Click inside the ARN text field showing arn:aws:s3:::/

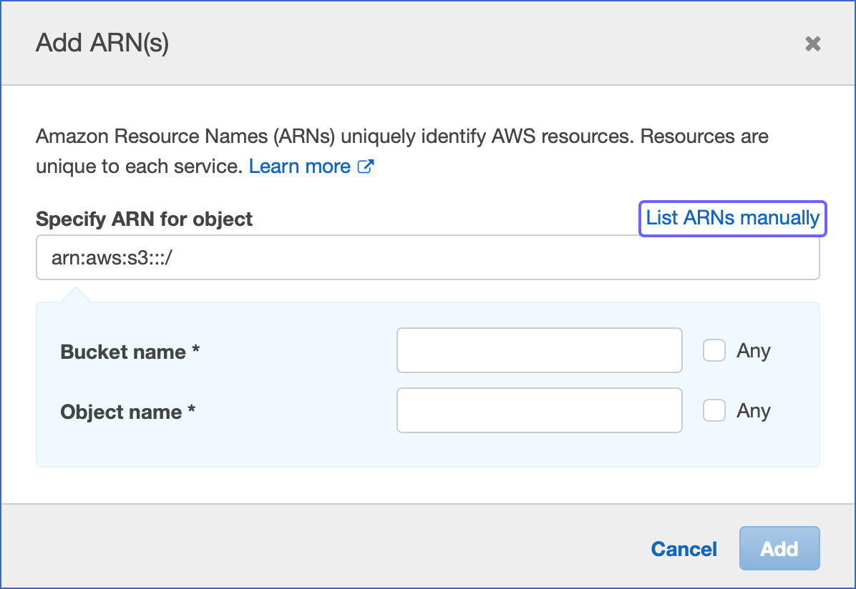tap(428, 257)
